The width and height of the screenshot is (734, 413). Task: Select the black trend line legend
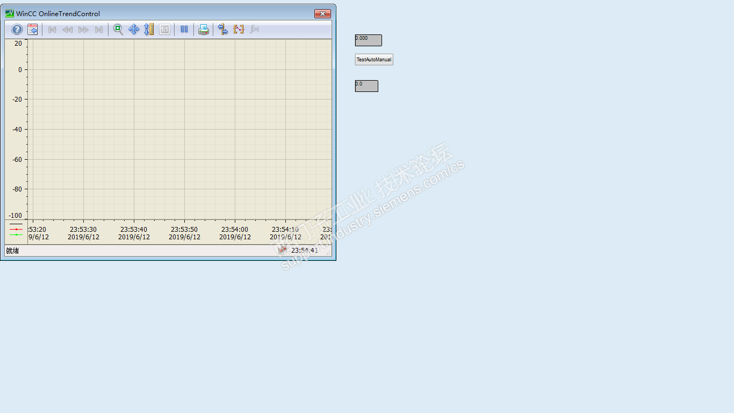tap(16, 224)
